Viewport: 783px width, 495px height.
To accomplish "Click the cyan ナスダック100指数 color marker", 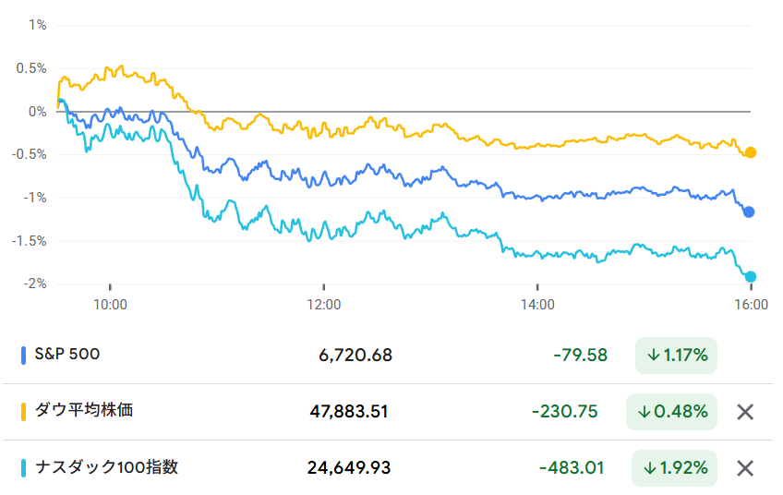I will pyautogui.click(x=23, y=467).
